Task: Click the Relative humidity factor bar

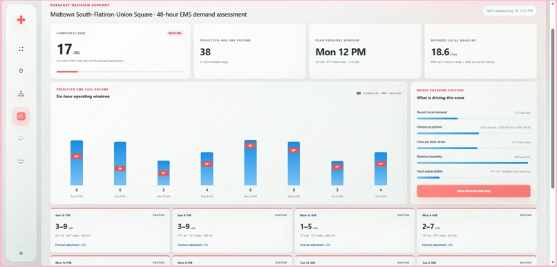Action: coord(473,163)
